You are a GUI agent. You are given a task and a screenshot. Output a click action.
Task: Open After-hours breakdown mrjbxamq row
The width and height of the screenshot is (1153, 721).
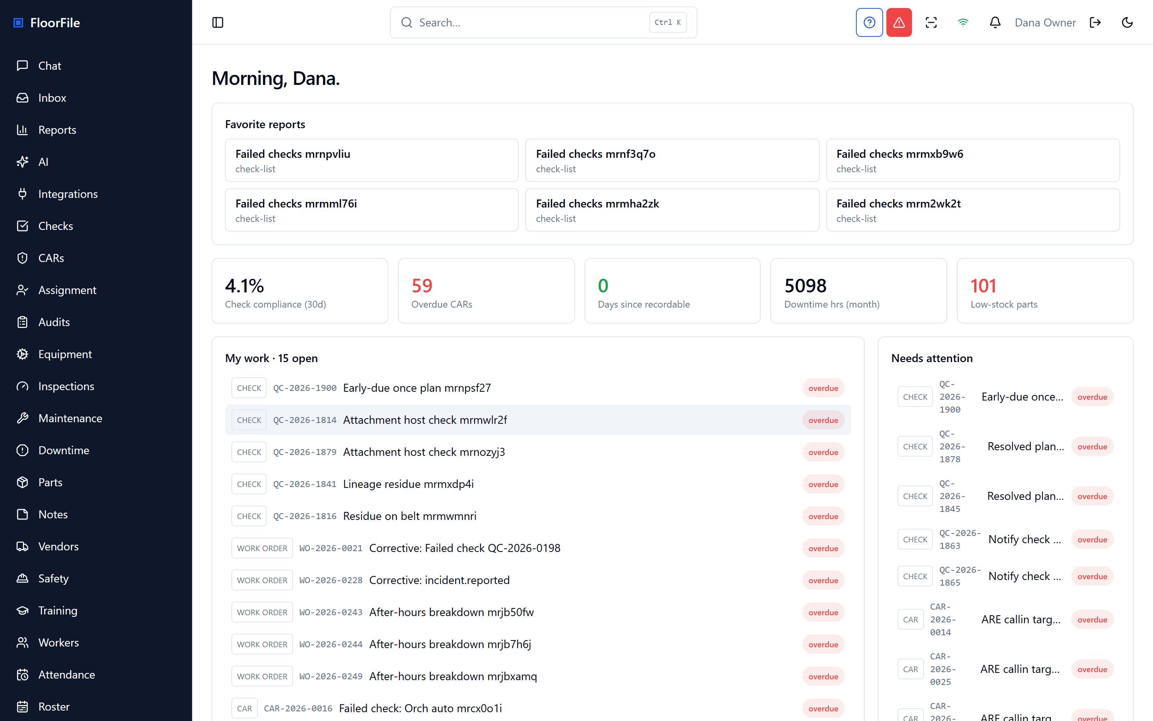pos(537,676)
